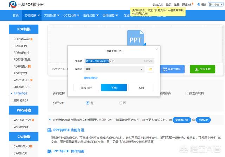
Task: Open WPS转Office in sidebar
Action: coord(22,120)
